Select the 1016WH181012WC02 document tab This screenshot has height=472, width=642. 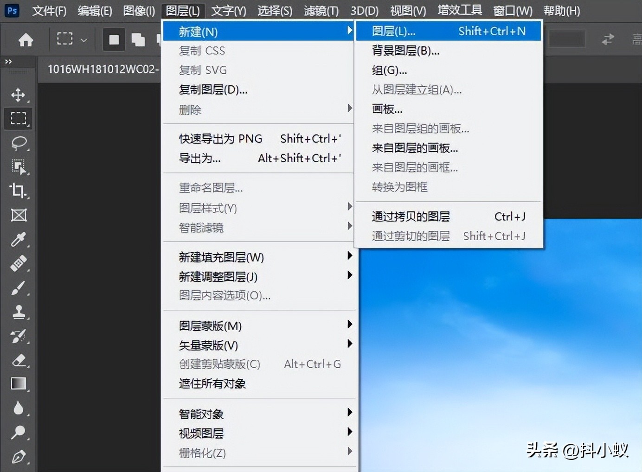(103, 70)
